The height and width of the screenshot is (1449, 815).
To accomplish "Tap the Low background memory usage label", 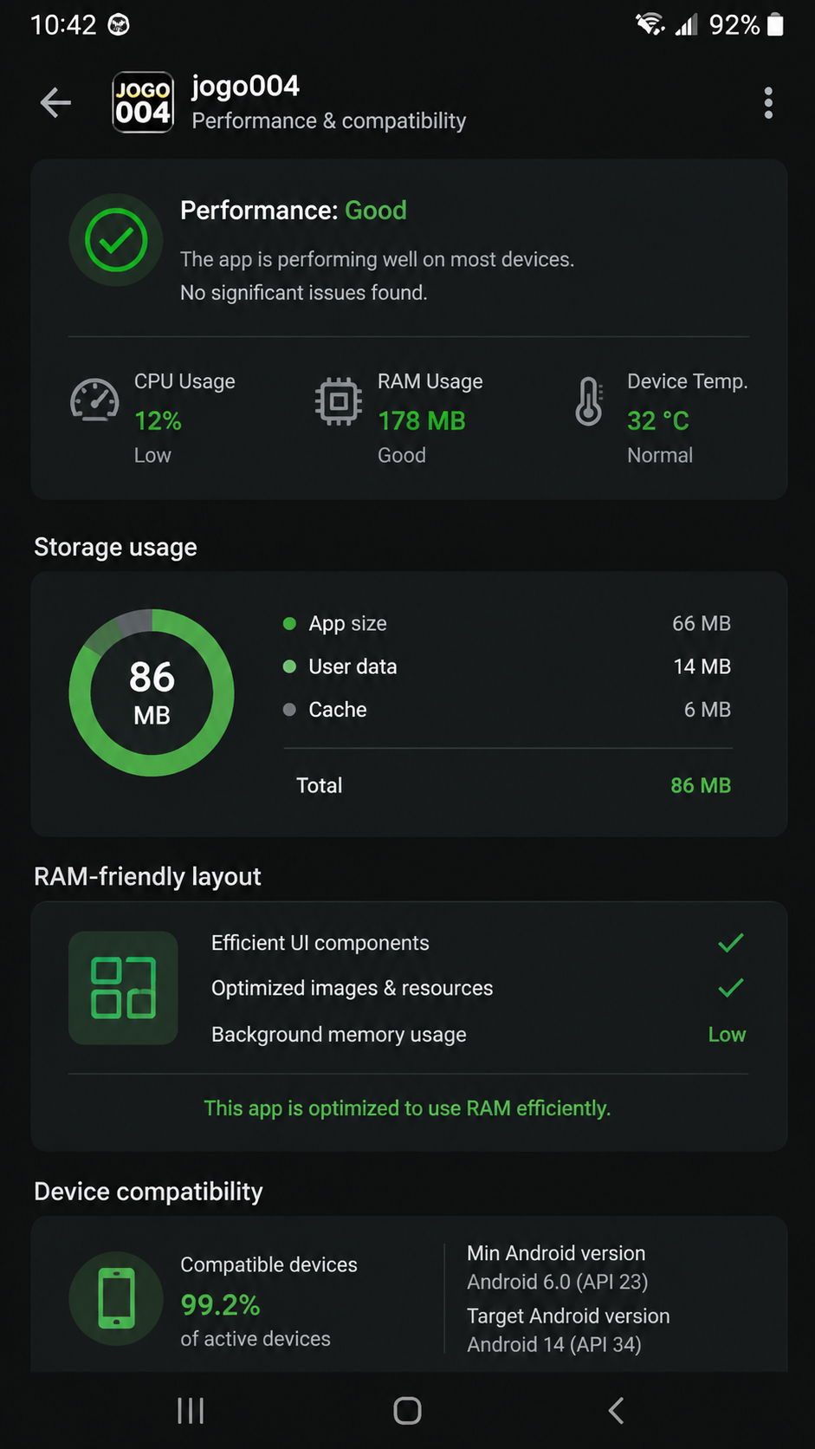I will pyautogui.click(x=727, y=1035).
